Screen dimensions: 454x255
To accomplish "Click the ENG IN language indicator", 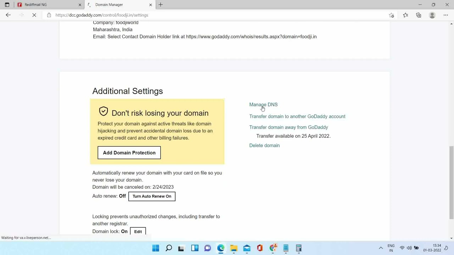I will 391,248.
